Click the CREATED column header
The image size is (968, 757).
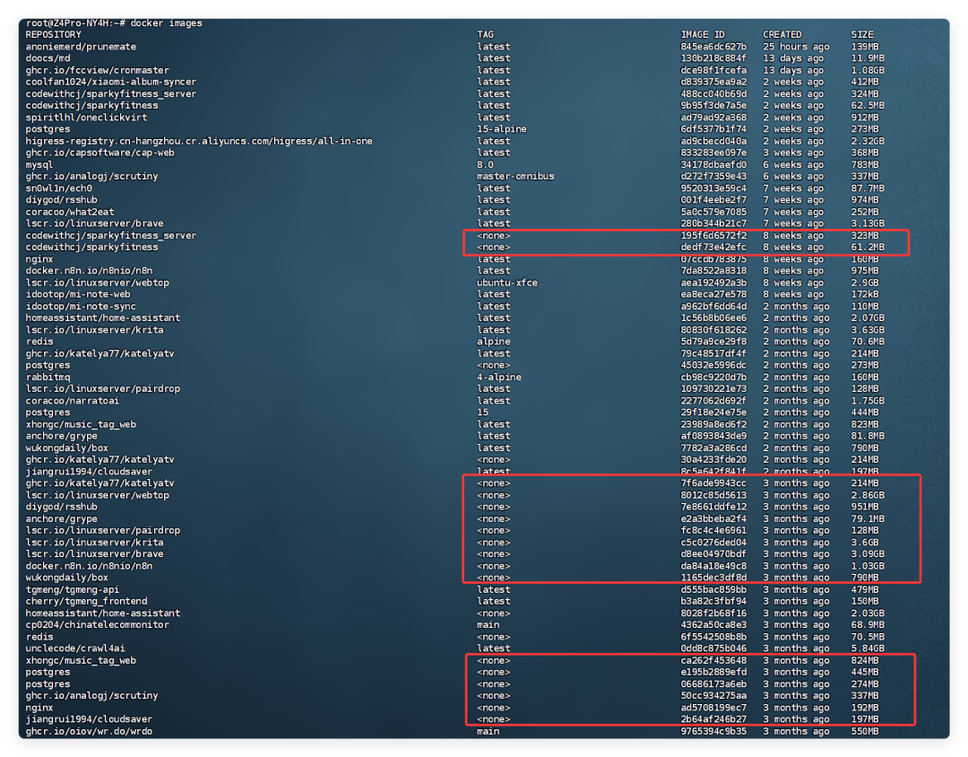coord(782,35)
